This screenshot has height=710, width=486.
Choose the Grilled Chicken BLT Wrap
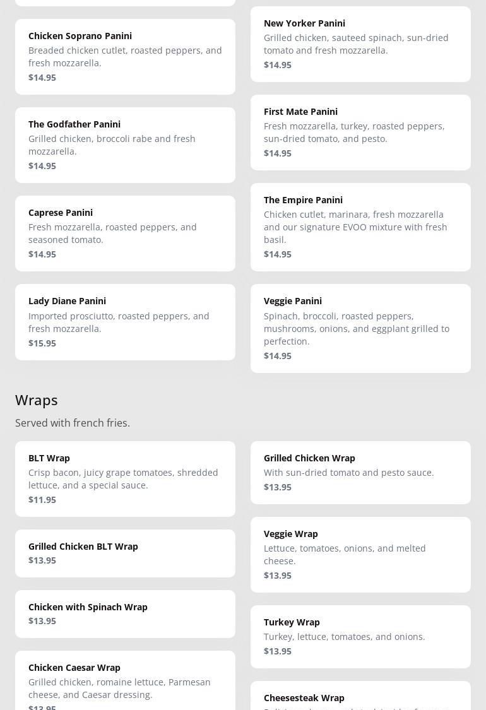point(125,553)
